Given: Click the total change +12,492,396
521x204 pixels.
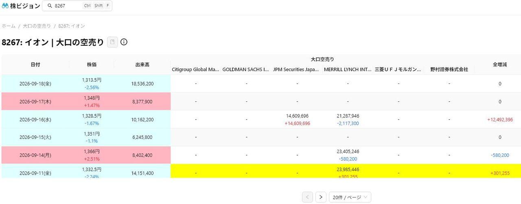Looking at the screenshot, I should [x=500, y=120].
